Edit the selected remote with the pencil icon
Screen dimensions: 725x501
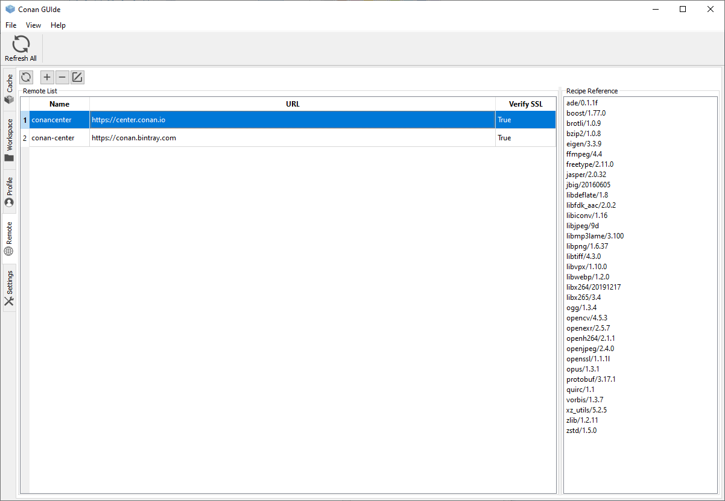77,77
